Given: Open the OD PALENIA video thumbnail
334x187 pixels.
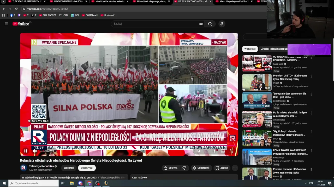Looking at the screenshot, I should click(x=257, y=63).
